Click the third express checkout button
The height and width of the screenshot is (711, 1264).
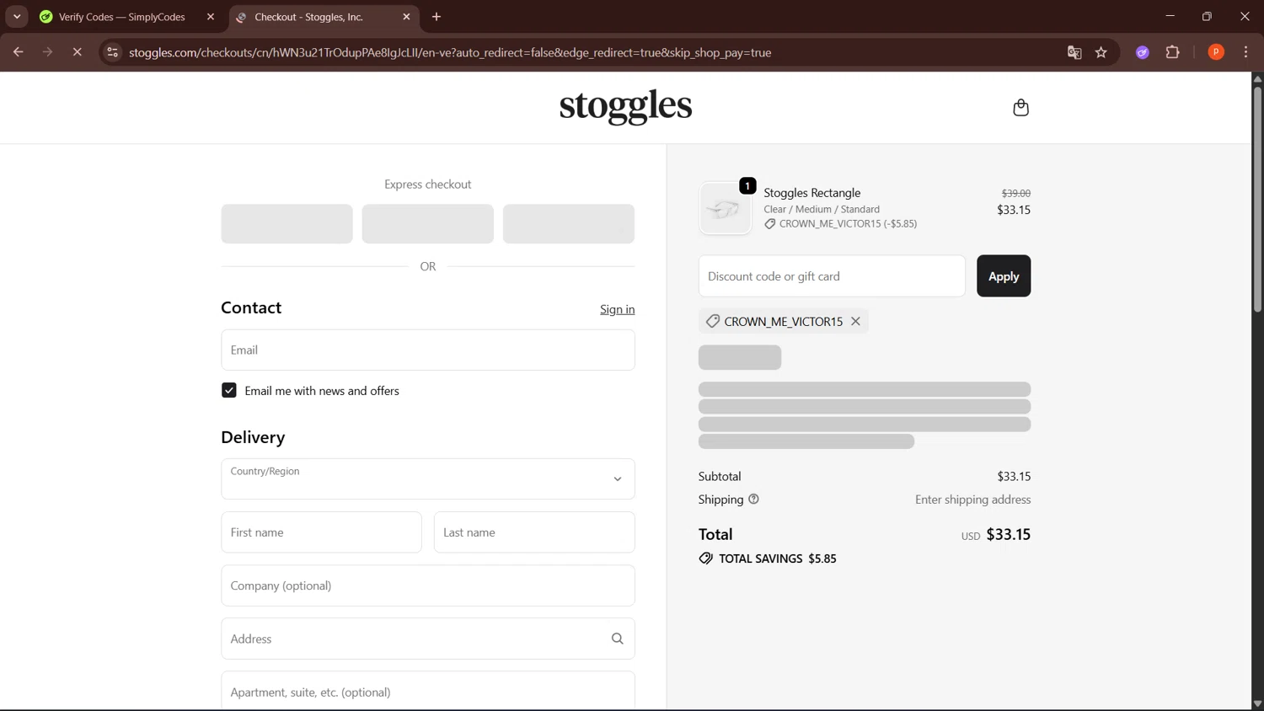pos(569,224)
